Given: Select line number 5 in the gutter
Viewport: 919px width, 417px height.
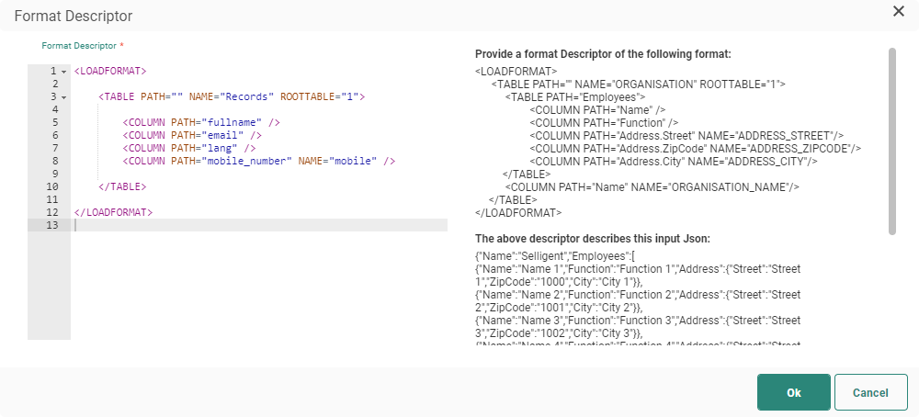Looking at the screenshot, I should point(56,122).
